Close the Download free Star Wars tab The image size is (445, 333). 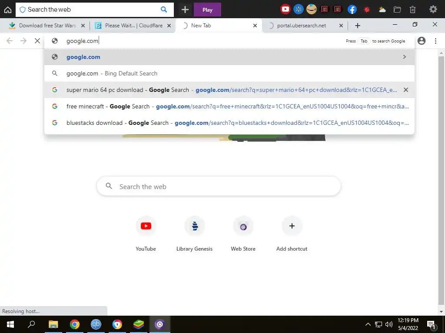tap(83, 26)
